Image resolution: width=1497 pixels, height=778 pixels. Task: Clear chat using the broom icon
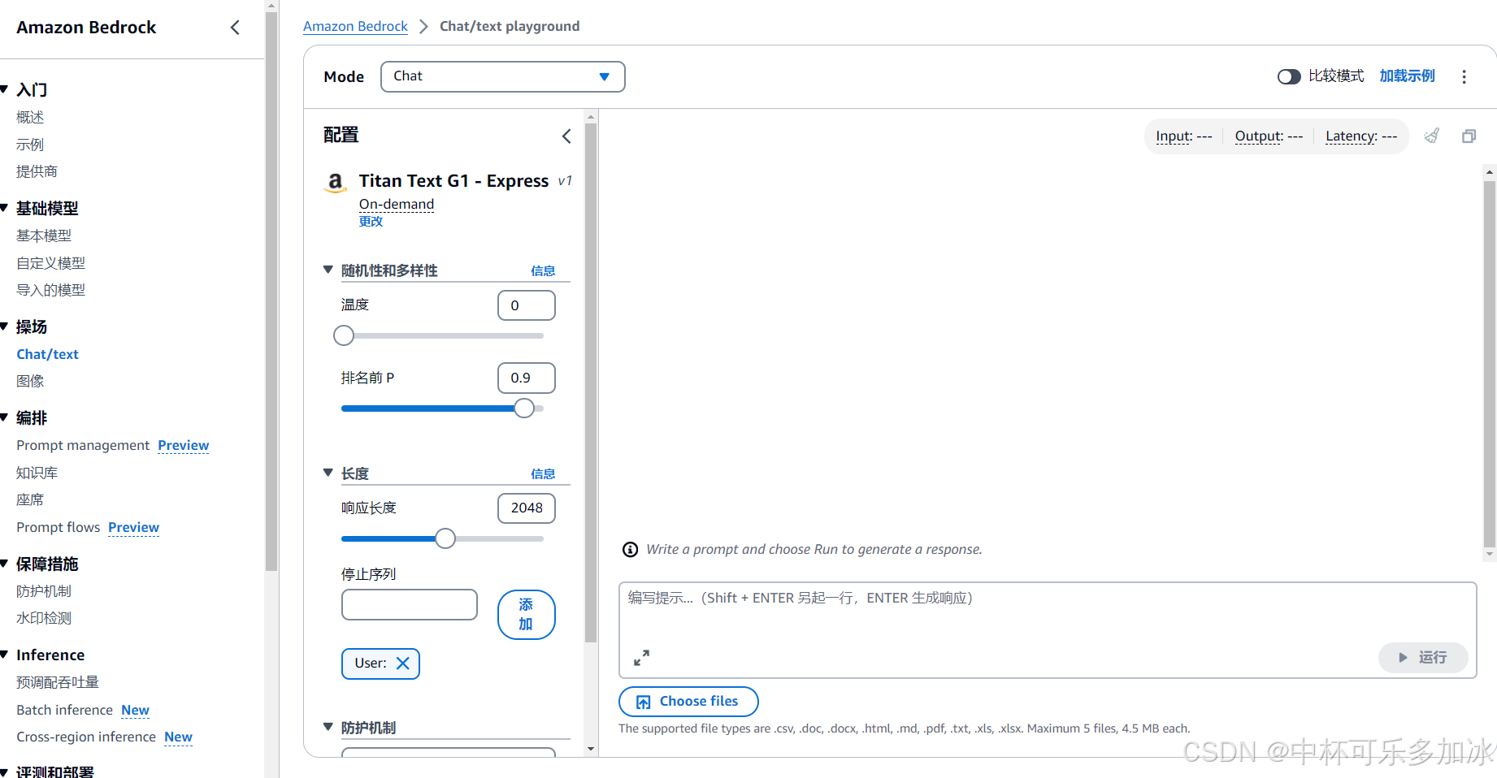[1432, 136]
